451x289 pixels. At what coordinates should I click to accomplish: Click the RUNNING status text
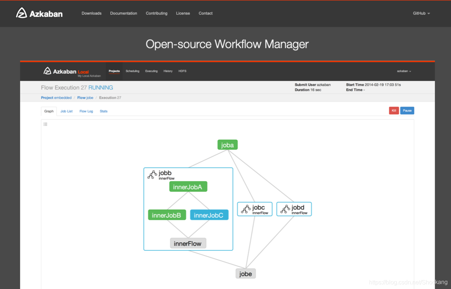(x=101, y=88)
